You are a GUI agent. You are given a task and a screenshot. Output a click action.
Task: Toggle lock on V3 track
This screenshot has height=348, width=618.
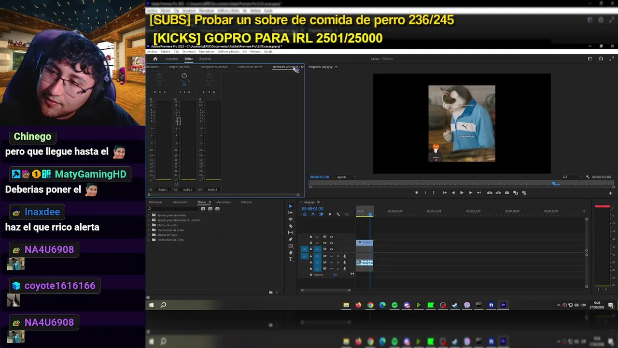coord(311,237)
